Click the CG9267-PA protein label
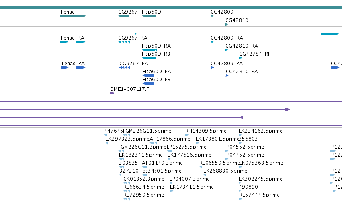 click(x=134, y=64)
